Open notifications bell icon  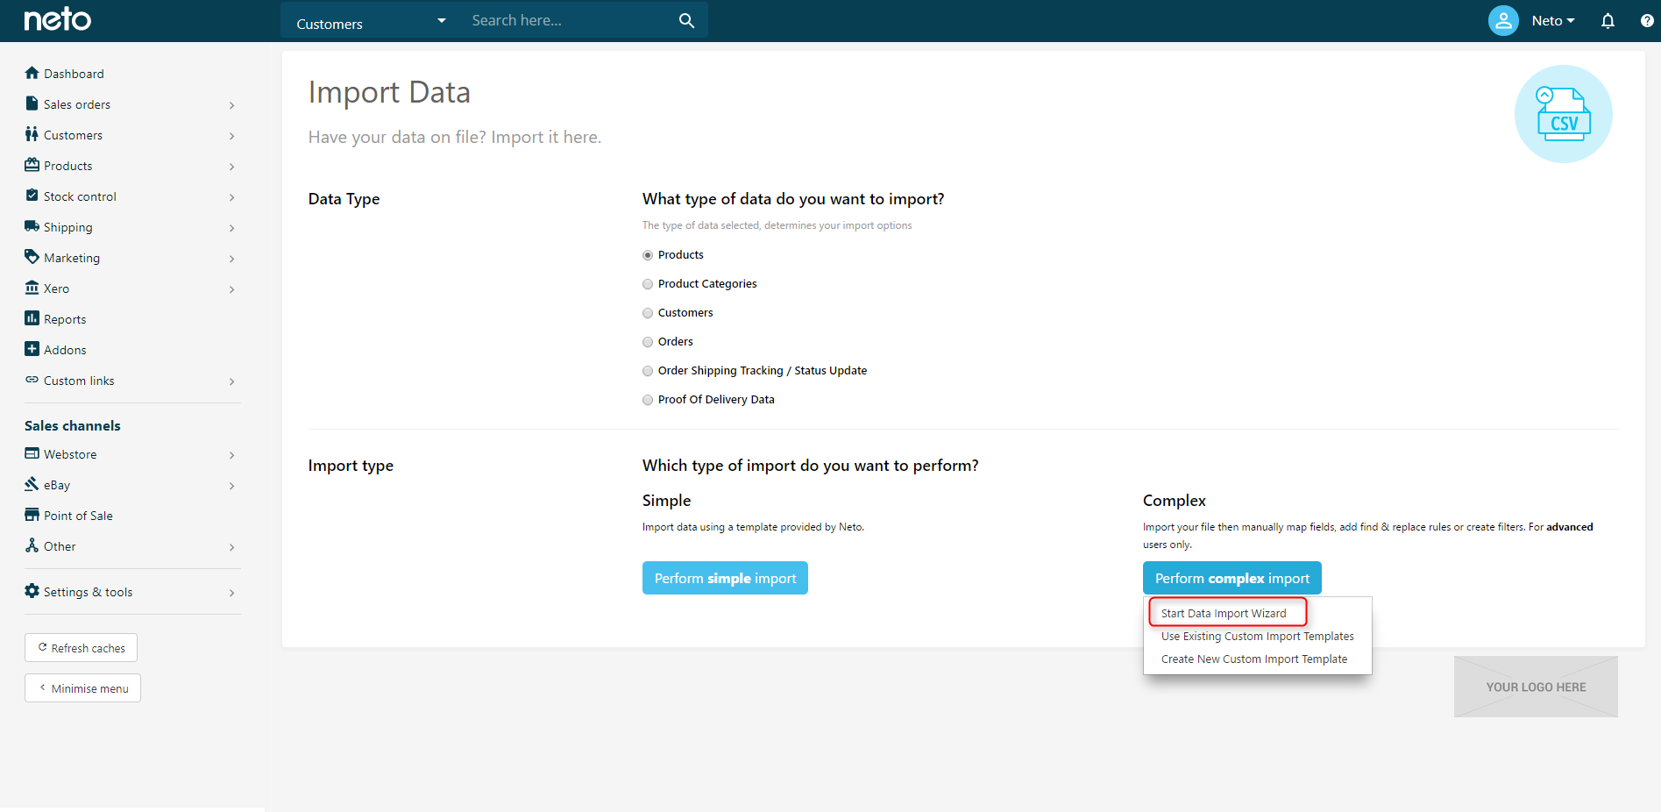coord(1608,20)
